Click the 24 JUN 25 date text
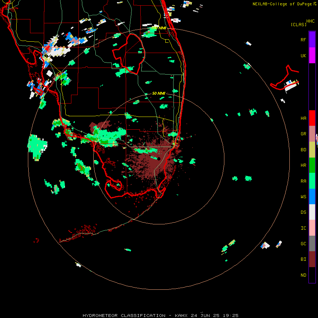Screen dimensions: 318x318 205,316
